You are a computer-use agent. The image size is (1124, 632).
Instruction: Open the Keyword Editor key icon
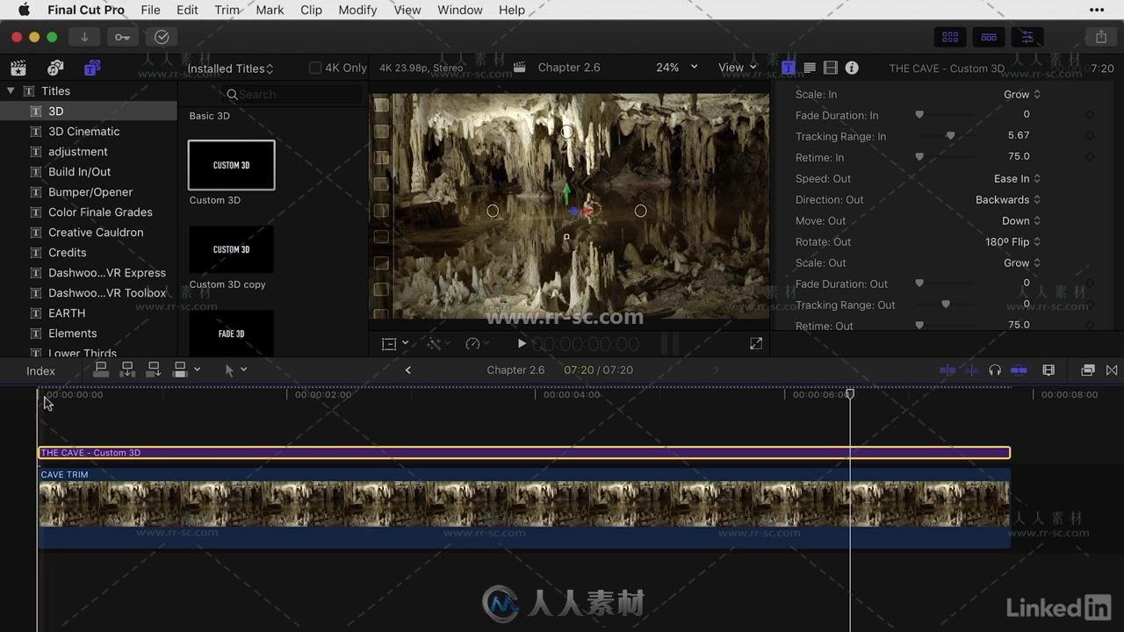pyautogui.click(x=122, y=37)
